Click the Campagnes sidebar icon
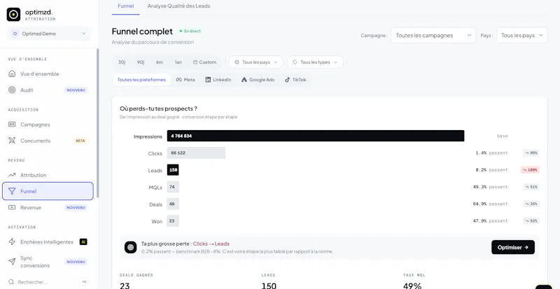 coord(12,125)
